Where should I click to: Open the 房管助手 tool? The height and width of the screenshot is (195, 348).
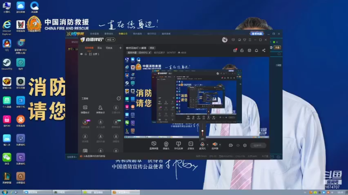100,110
